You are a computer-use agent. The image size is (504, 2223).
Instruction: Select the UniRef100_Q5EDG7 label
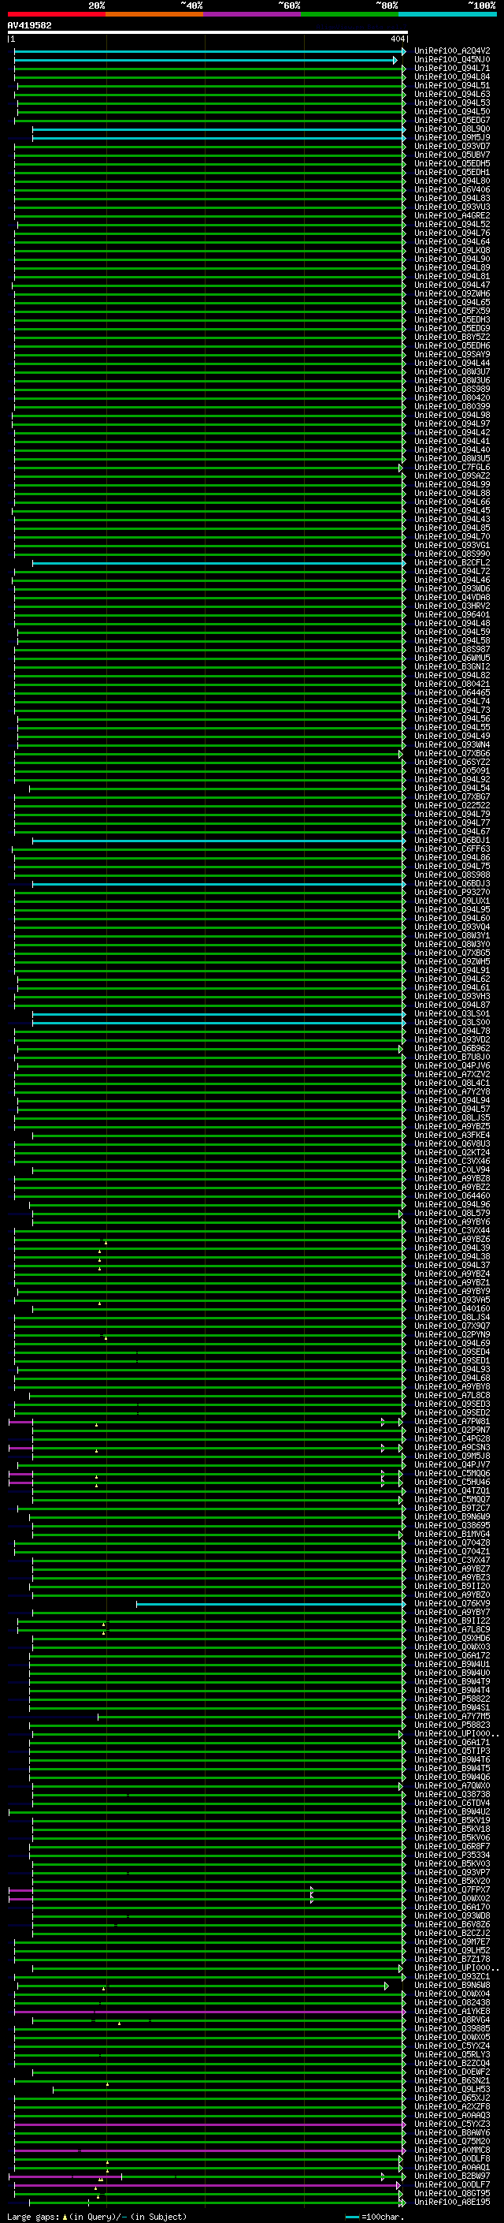452,120
